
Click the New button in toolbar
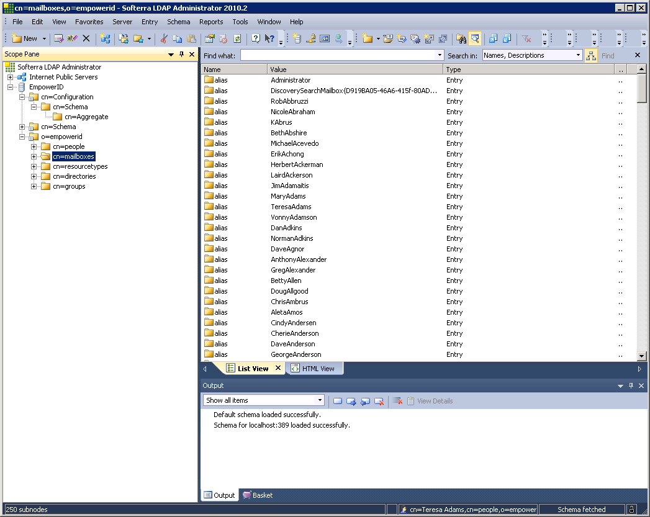point(25,38)
